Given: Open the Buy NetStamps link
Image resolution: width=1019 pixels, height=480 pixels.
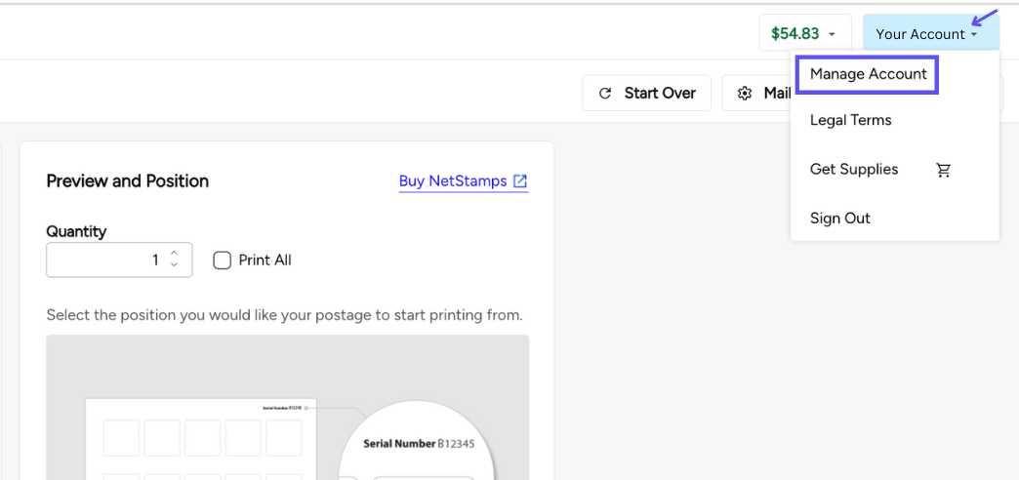Looking at the screenshot, I should click(x=453, y=181).
